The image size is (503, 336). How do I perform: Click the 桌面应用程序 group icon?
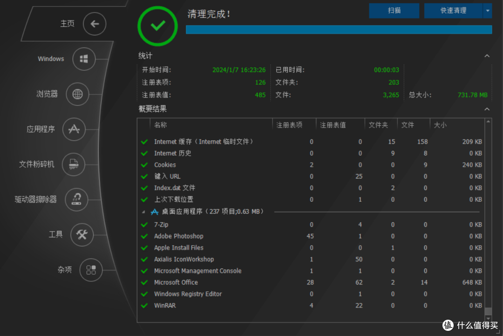(155, 212)
